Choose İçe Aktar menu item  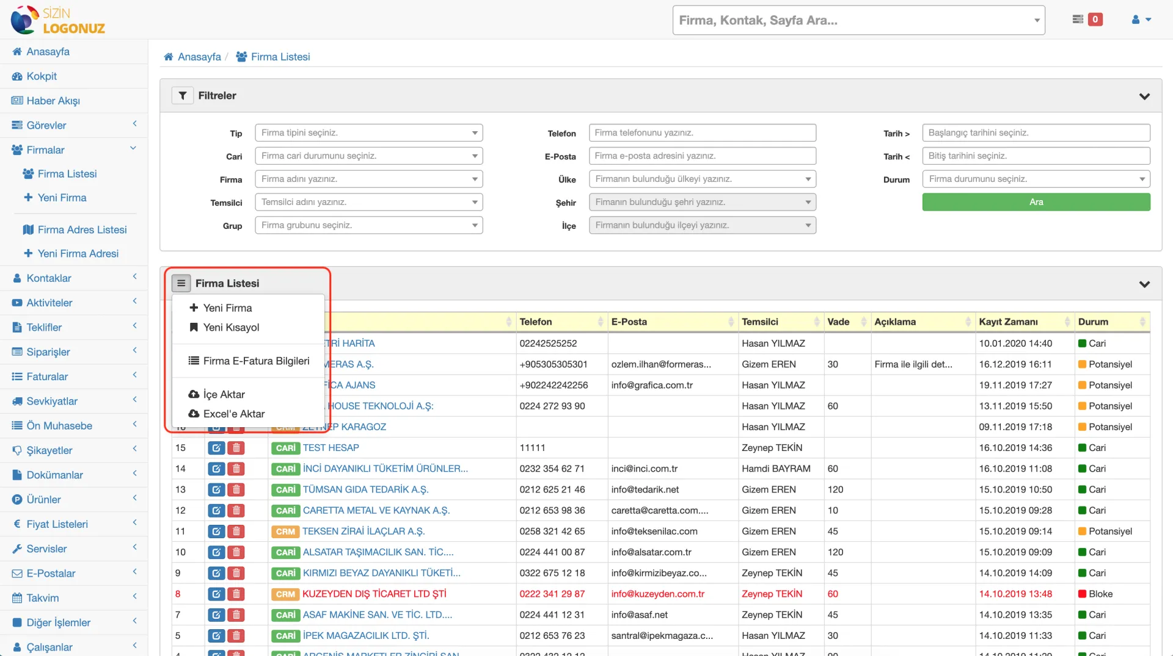point(217,395)
